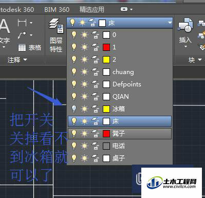Change red color swatch of layer 1
This screenshot has height=198, width=205.
tap(106, 47)
